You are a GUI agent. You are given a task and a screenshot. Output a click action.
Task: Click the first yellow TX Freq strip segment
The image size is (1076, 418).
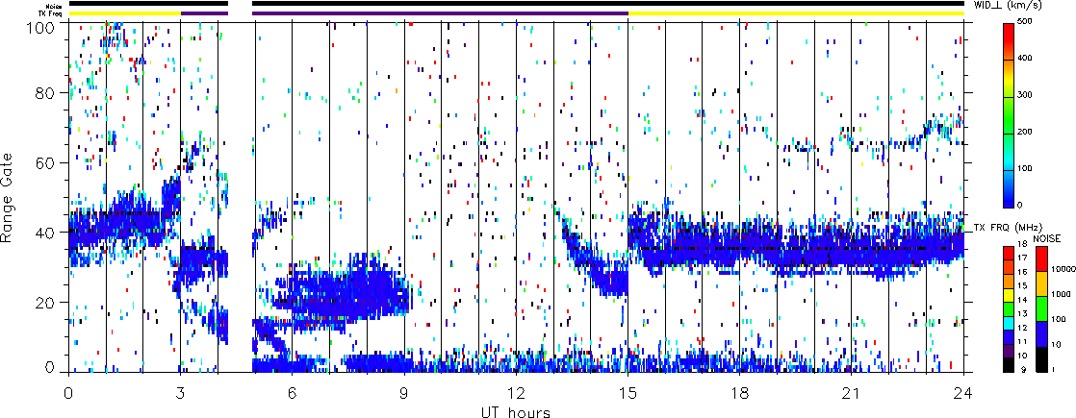124,13
